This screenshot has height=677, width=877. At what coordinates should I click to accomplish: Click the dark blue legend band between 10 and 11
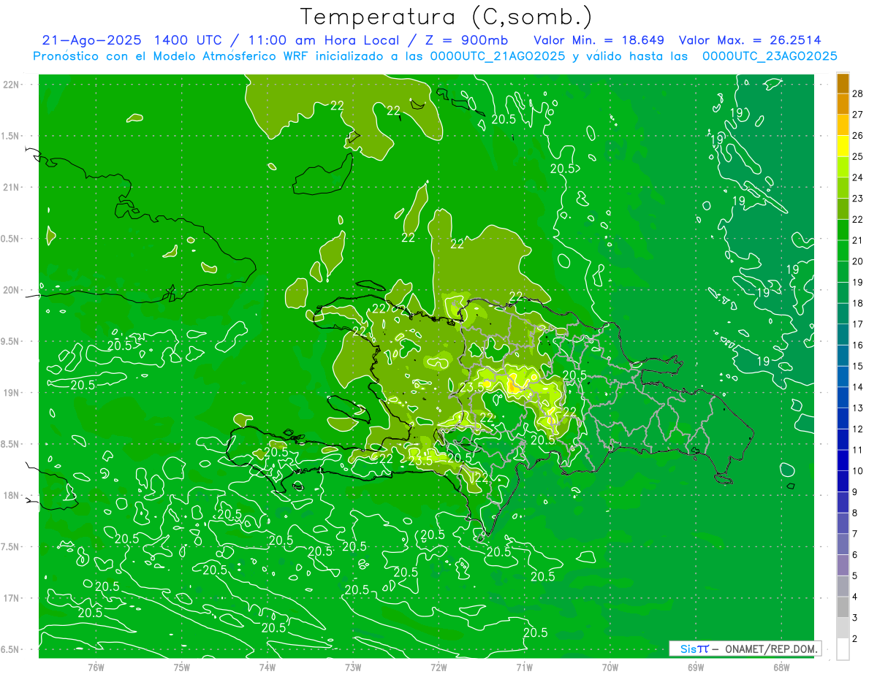click(843, 461)
